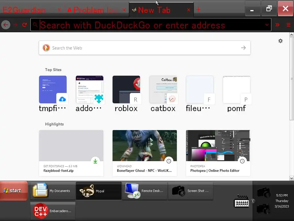The width and height of the screenshot is (294, 221).
Task: Show more toolbar items via double chevron
Action: pos(277,25)
